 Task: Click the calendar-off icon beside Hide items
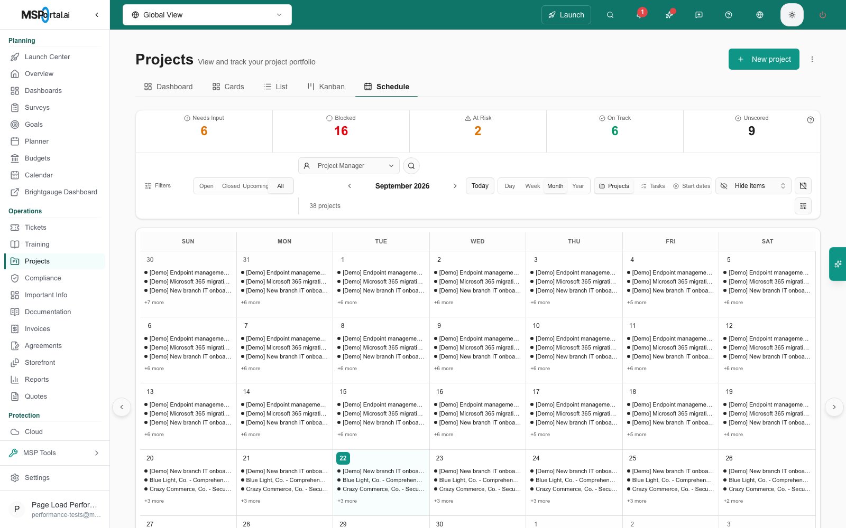803,186
